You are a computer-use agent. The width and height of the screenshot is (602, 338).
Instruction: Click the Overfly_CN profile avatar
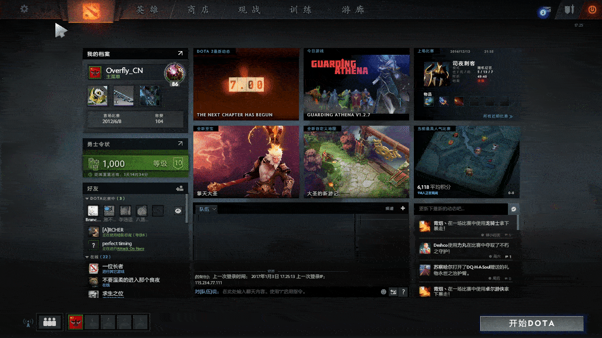click(95, 72)
